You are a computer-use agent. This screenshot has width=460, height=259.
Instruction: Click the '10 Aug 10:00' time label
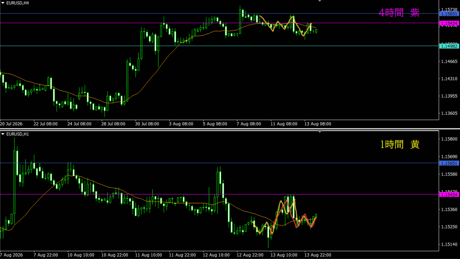(81, 255)
